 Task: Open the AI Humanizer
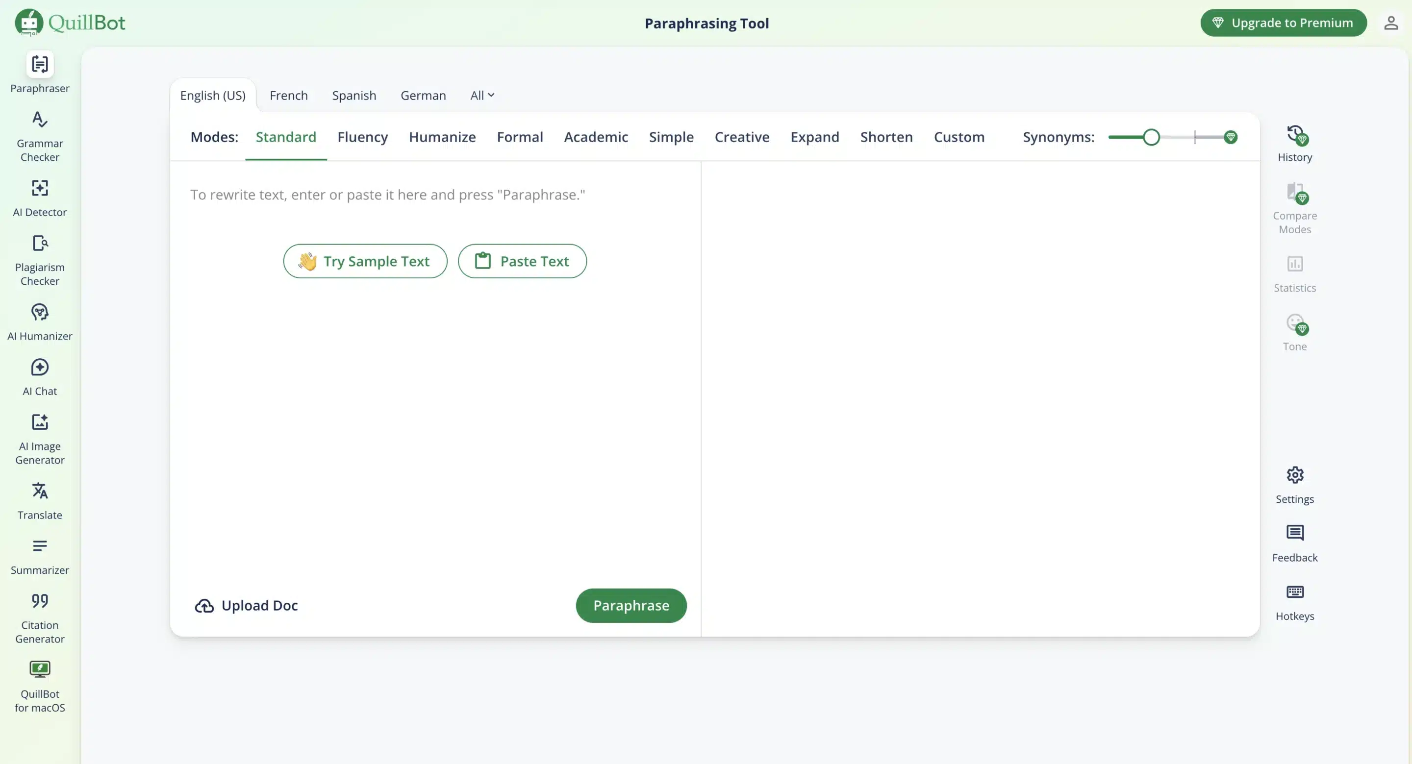39,321
